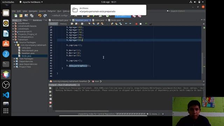This screenshot has height=126, width=224.
Task: Click the Save All toolbar icon
Action: 32,15
